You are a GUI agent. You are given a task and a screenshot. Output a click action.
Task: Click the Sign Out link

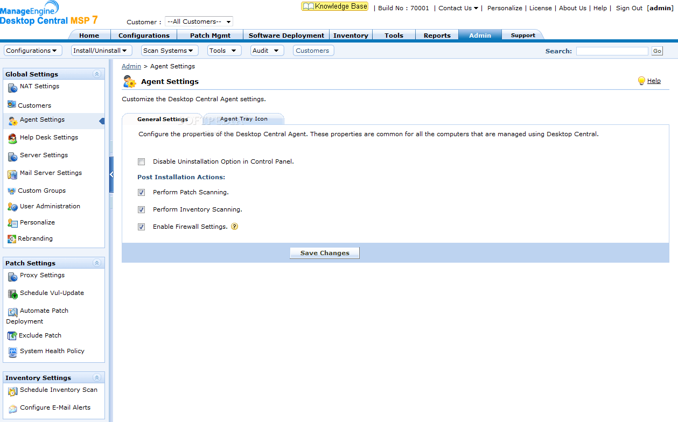click(x=629, y=8)
